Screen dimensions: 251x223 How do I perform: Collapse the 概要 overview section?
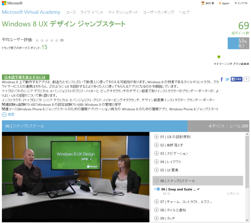click(x=4, y=114)
